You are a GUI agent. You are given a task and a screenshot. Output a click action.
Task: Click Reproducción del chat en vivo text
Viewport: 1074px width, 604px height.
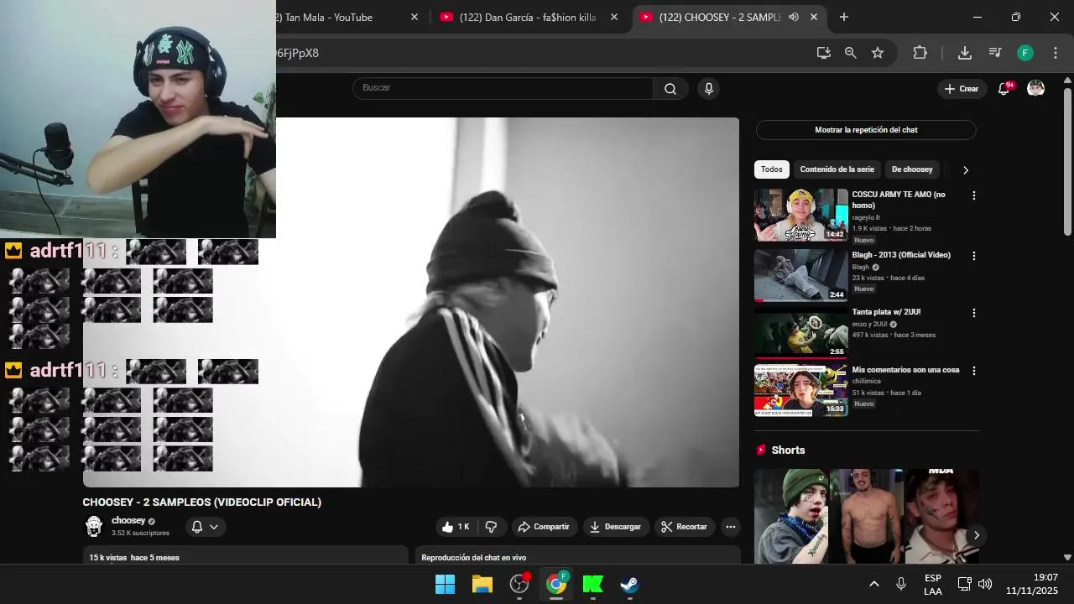[x=474, y=558]
